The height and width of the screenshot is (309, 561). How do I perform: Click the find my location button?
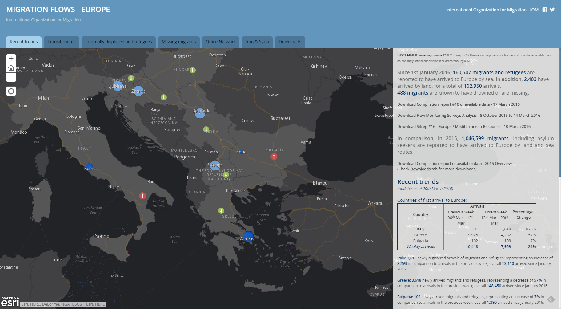(x=11, y=91)
